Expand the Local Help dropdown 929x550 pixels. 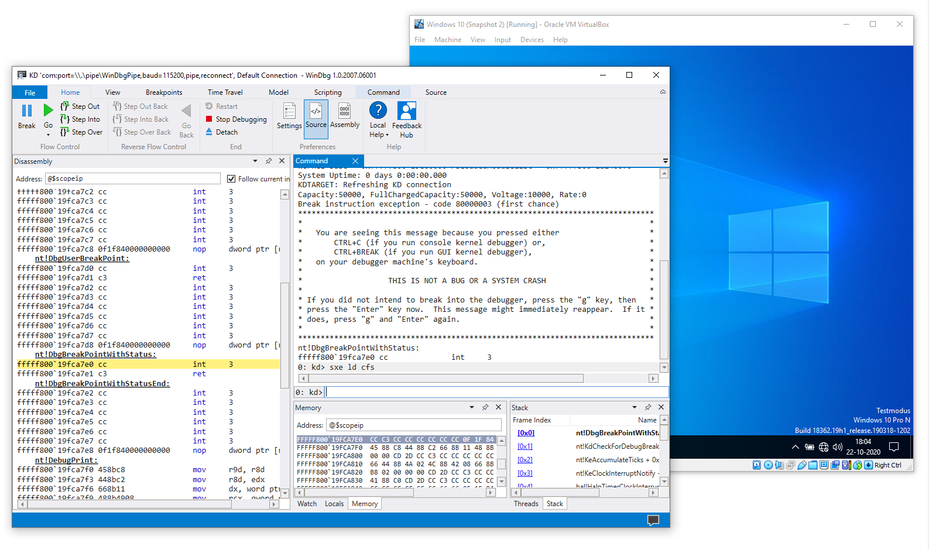(387, 135)
